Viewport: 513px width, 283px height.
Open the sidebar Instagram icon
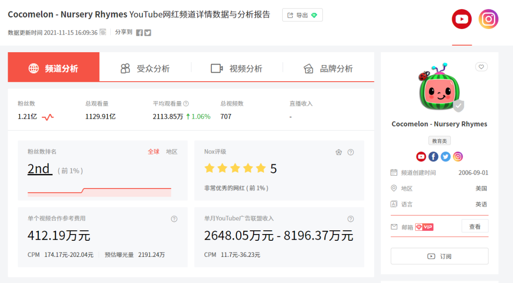(x=457, y=156)
